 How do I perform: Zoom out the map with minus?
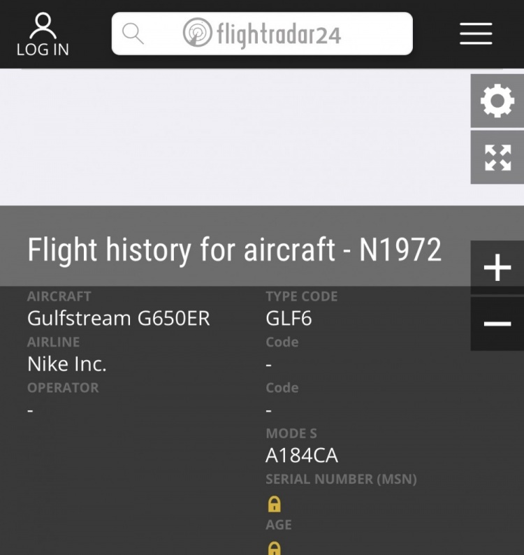coord(497,324)
